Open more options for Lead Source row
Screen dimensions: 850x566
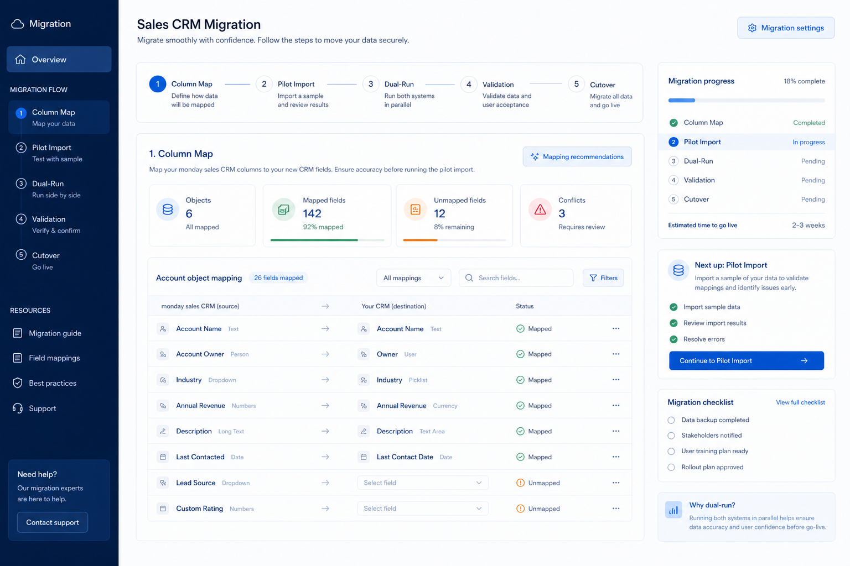pyautogui.click(x=616, y=483)
